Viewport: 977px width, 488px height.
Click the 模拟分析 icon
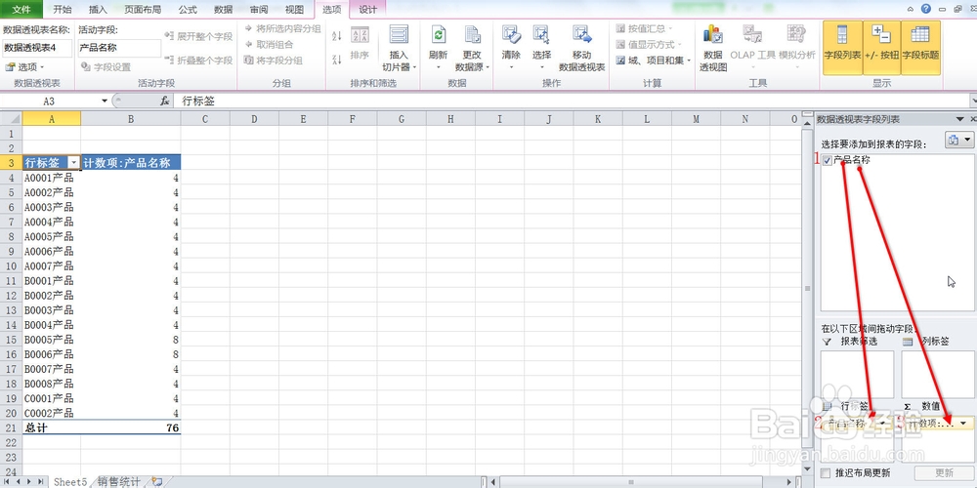[796, 35]
